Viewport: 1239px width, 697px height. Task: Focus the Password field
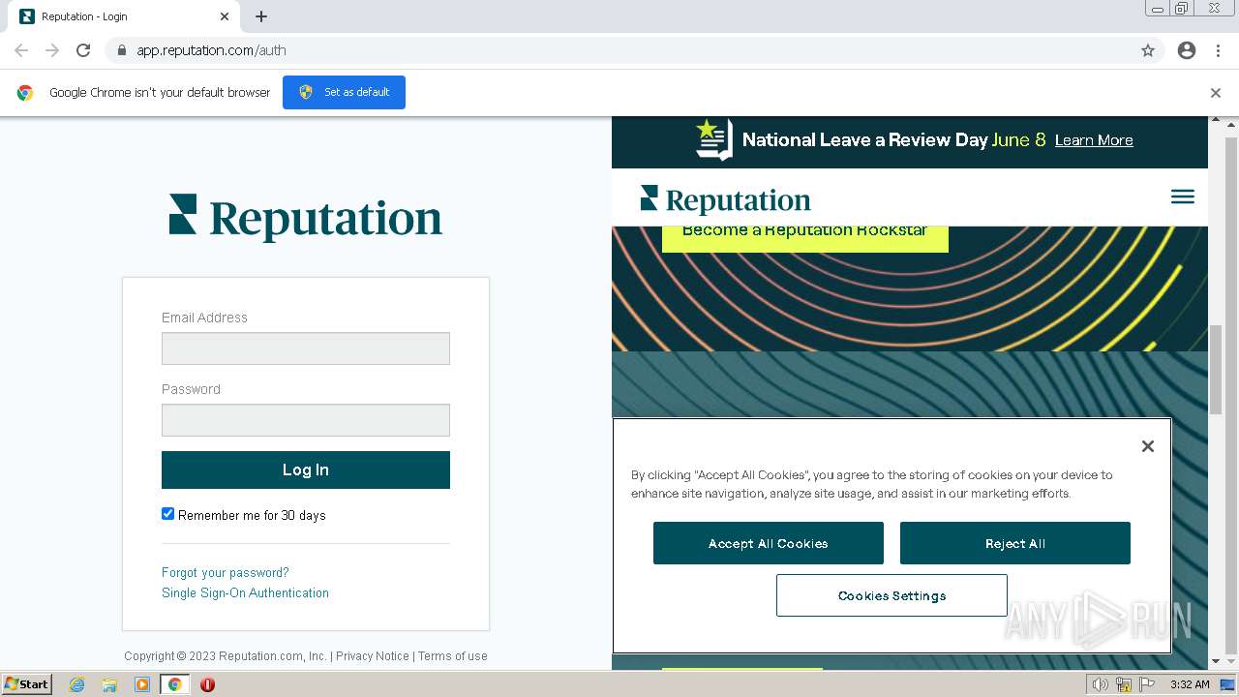pos(306,420)
